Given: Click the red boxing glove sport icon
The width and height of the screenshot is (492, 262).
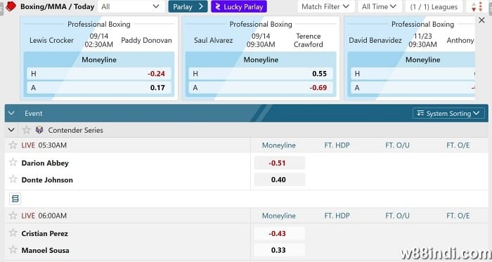Looking at the screenshot, I should [11, 6].
